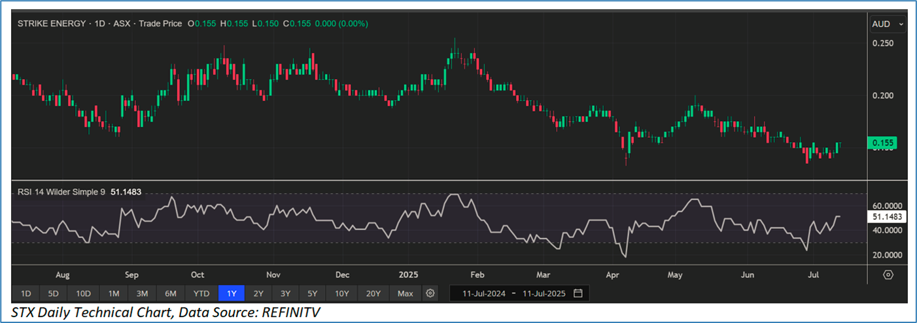Image resolution: width=917 pixels, height=323 pixels.
Task: Select the YTD range button
Action: 201,293
